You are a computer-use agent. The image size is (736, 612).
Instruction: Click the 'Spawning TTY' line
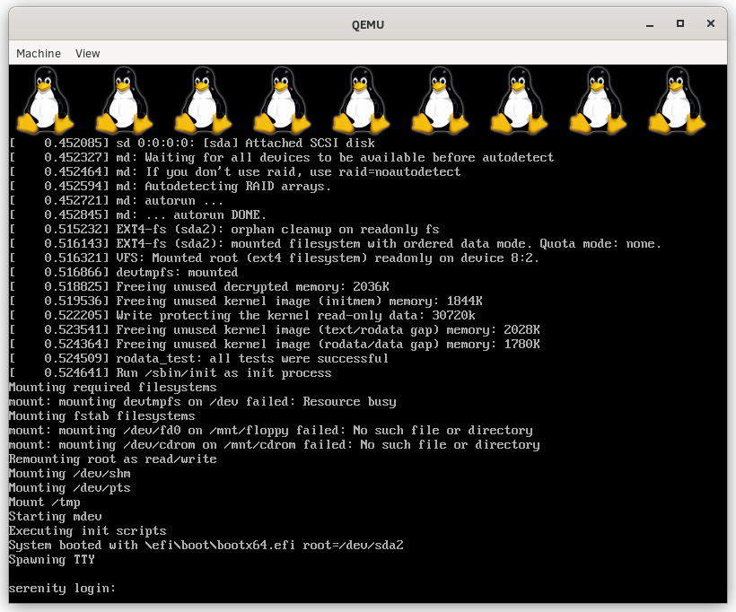[x=52, y=560]
